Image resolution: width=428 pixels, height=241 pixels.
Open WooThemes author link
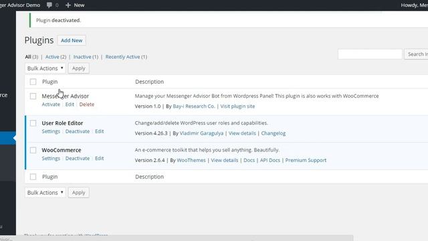pos(191,161)
